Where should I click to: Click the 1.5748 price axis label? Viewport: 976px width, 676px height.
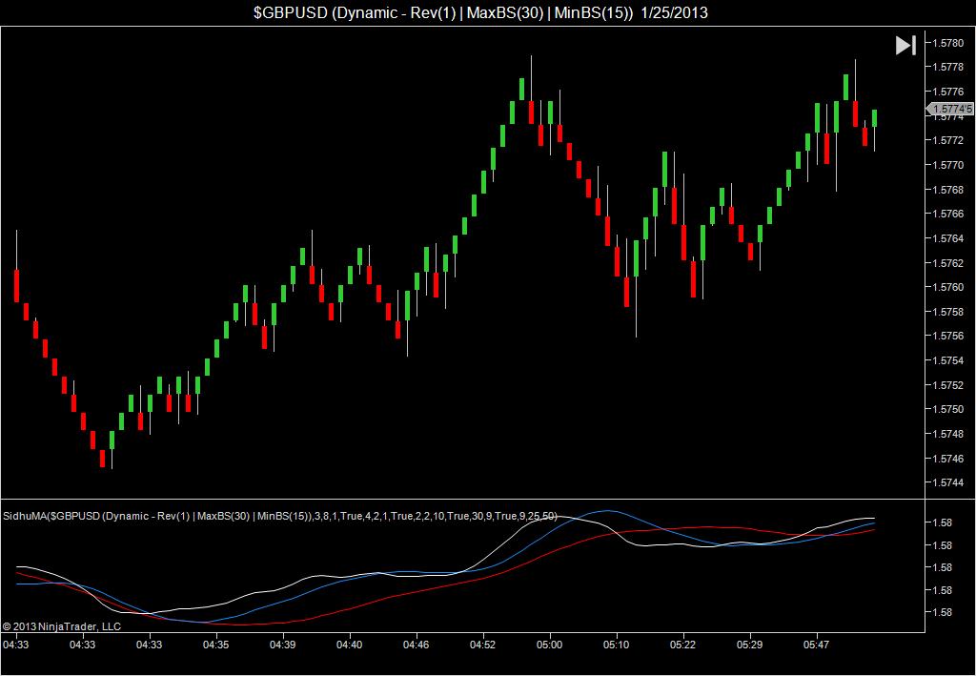pyautogui.click(x=949, y=434)
